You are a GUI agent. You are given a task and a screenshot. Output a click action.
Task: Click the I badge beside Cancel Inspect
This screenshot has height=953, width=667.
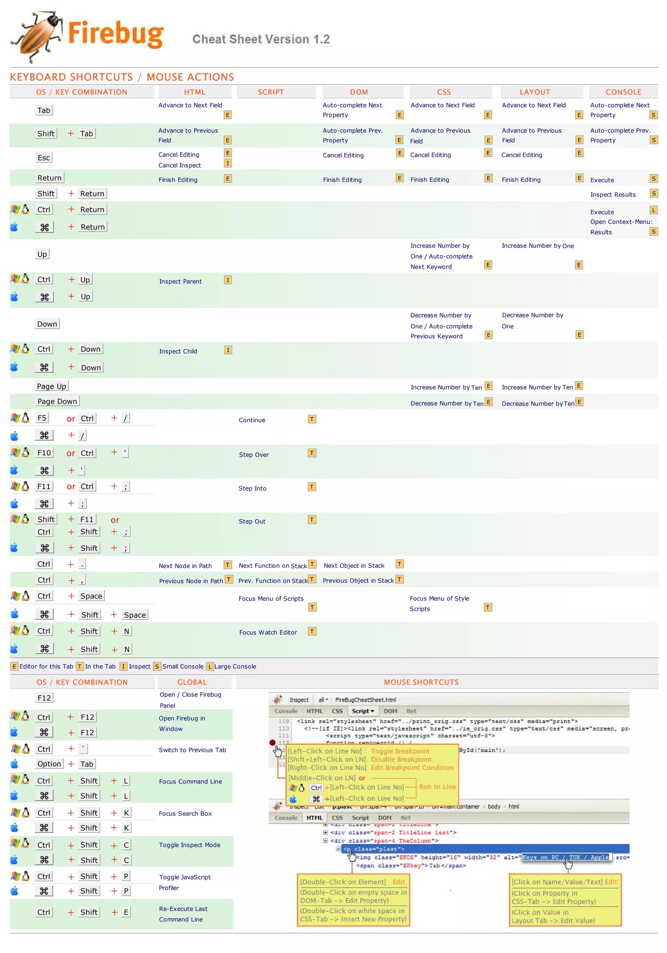(x=228, y=163)
